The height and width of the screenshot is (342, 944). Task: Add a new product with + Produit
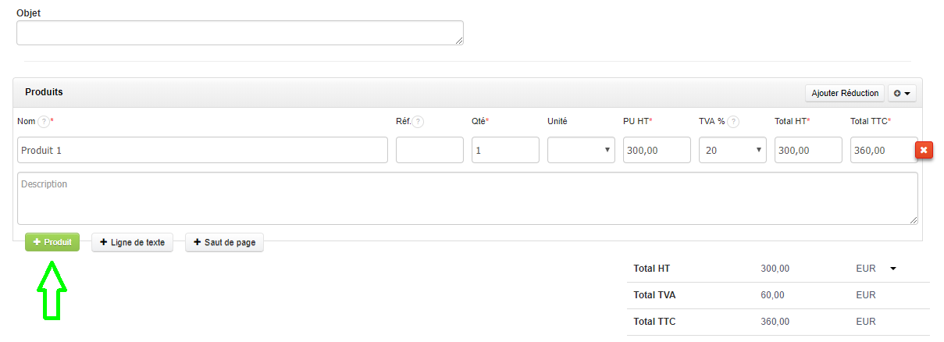pyautogui.click(x=52, y=243)
